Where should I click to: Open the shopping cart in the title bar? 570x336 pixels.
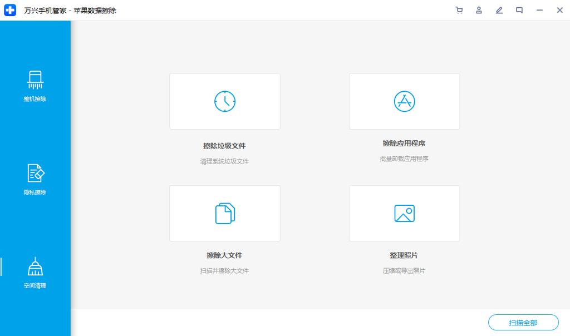[459, 9]
